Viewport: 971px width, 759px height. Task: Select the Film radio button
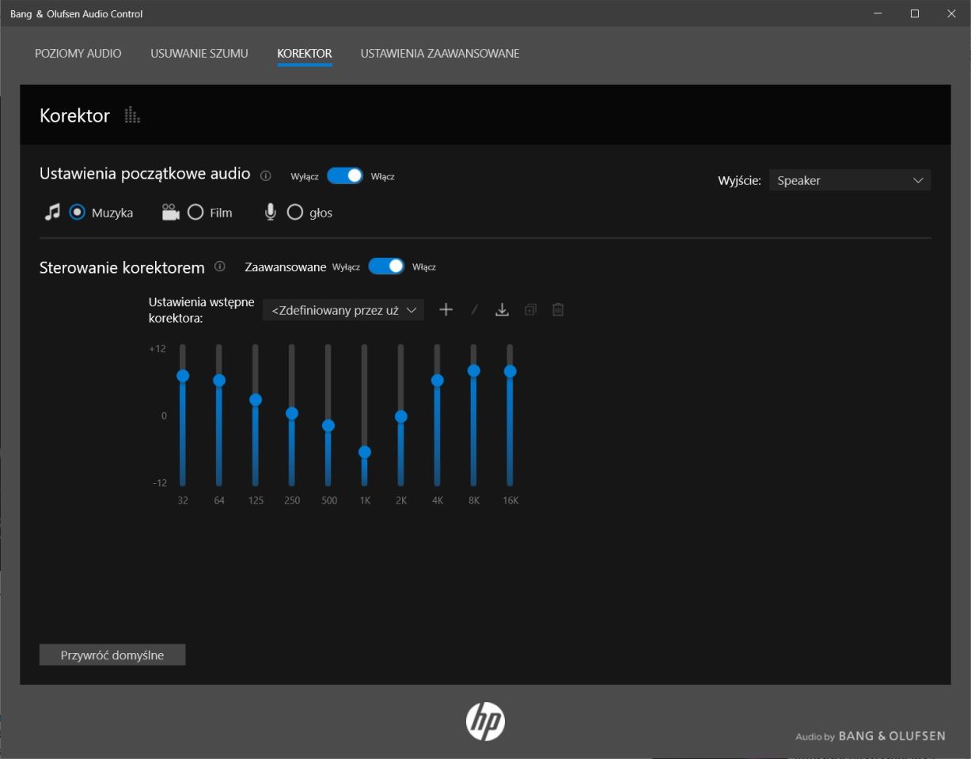(195, 212)
